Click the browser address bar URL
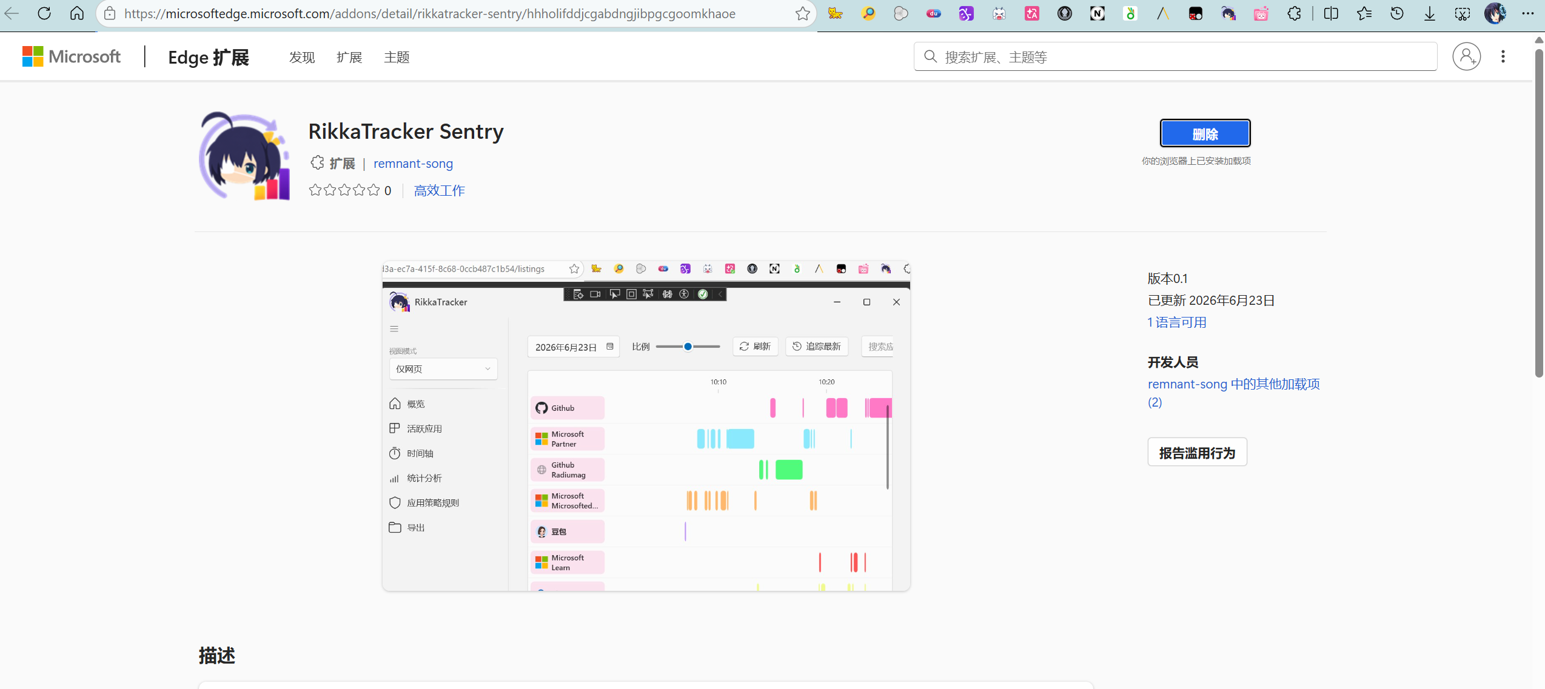 click(x=430, y=13)
